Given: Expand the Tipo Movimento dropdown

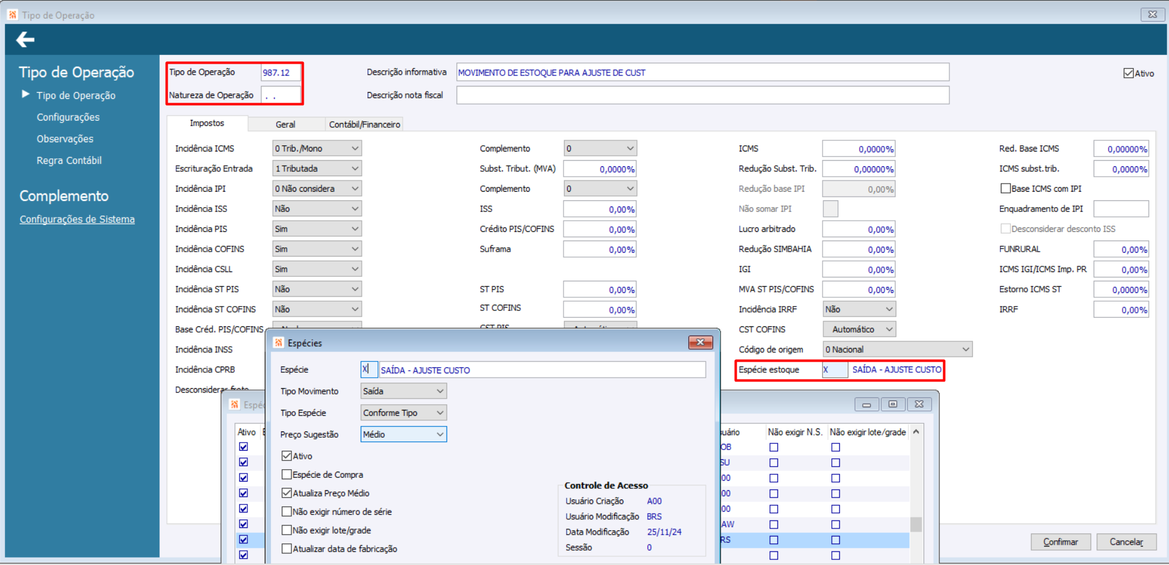Looking at the screenshot, I should pos(403,391).
